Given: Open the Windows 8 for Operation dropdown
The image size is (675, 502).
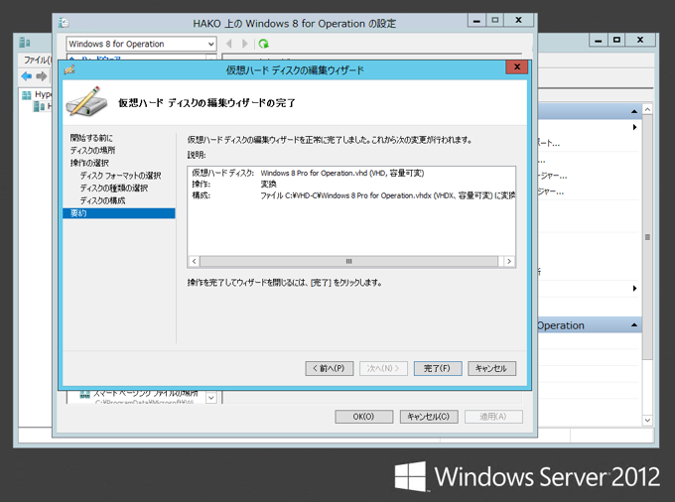Looking at the screenshot, I should 141,44.
